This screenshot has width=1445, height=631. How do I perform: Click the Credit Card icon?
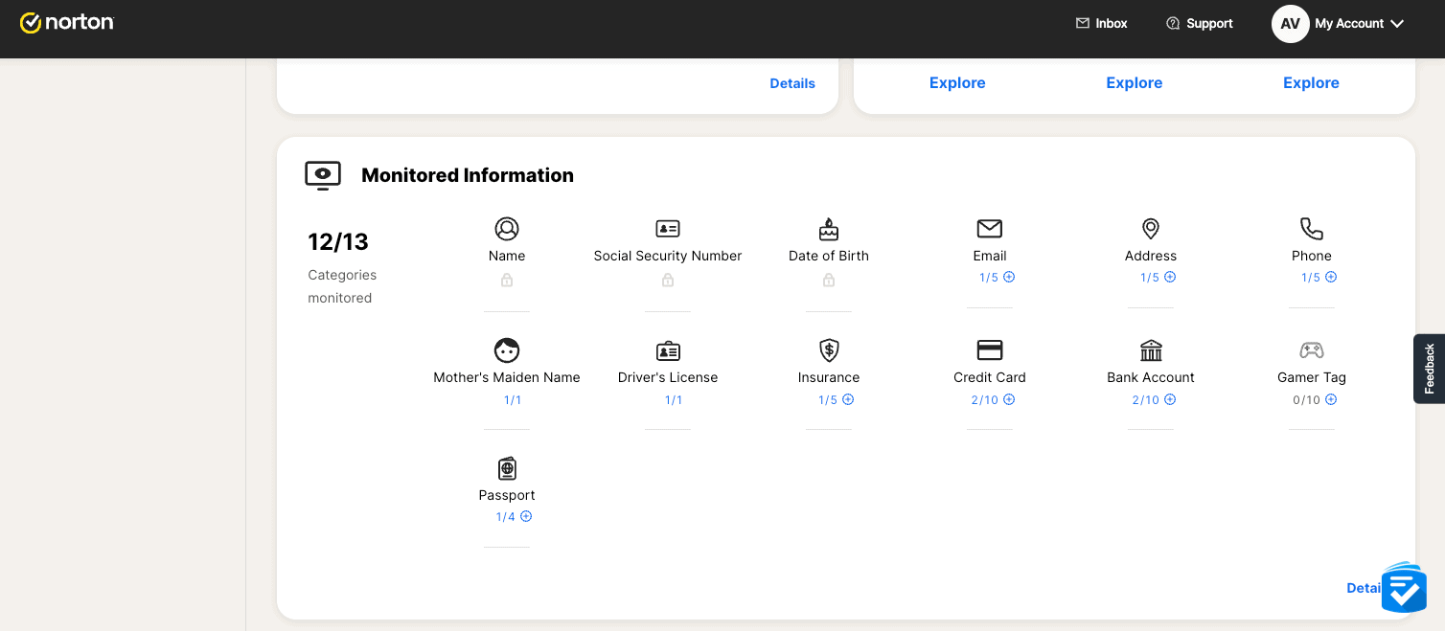click(990, 350)
